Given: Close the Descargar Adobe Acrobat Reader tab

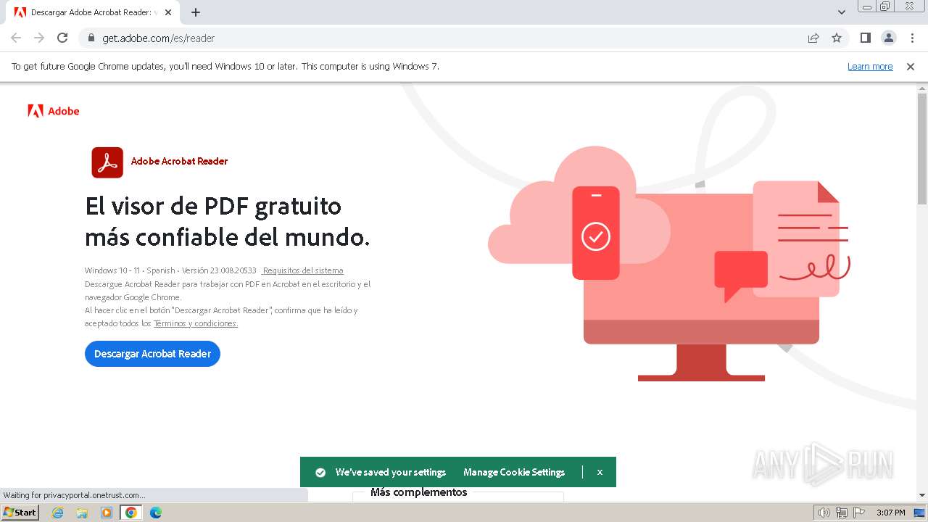Looking at the screenshot, I should coord(169,12).
